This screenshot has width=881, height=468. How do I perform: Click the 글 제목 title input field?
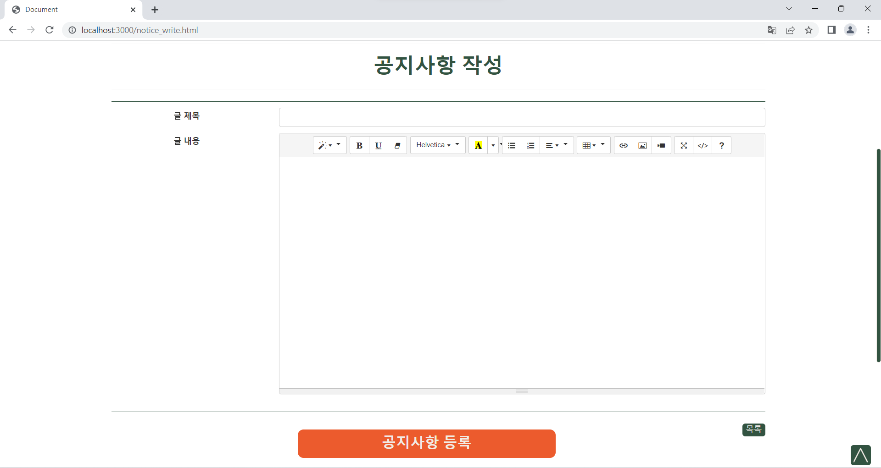pos(522,117)
